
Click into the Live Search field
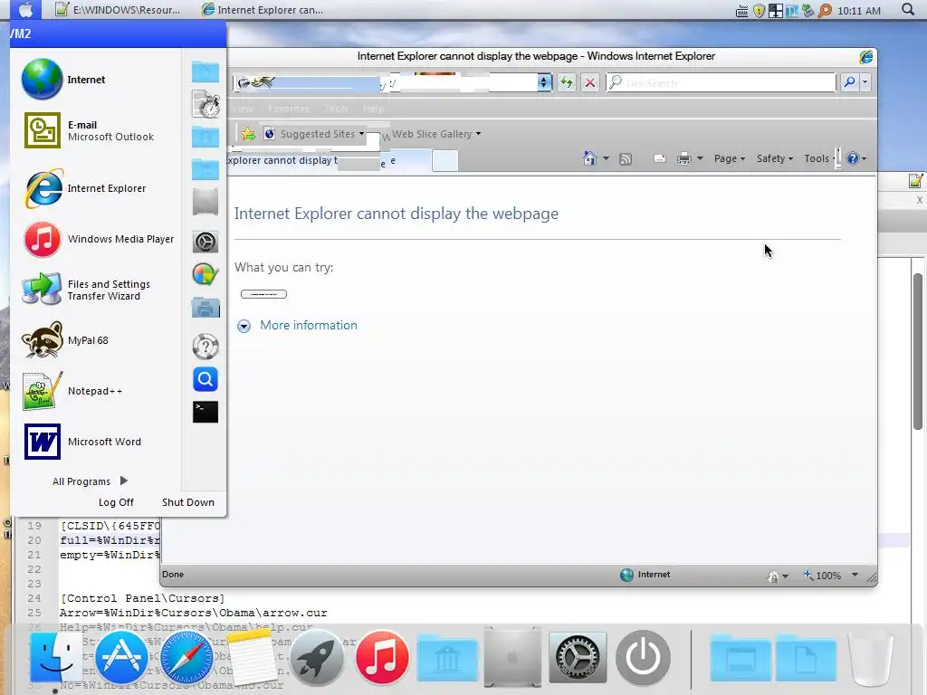point(722,82)
